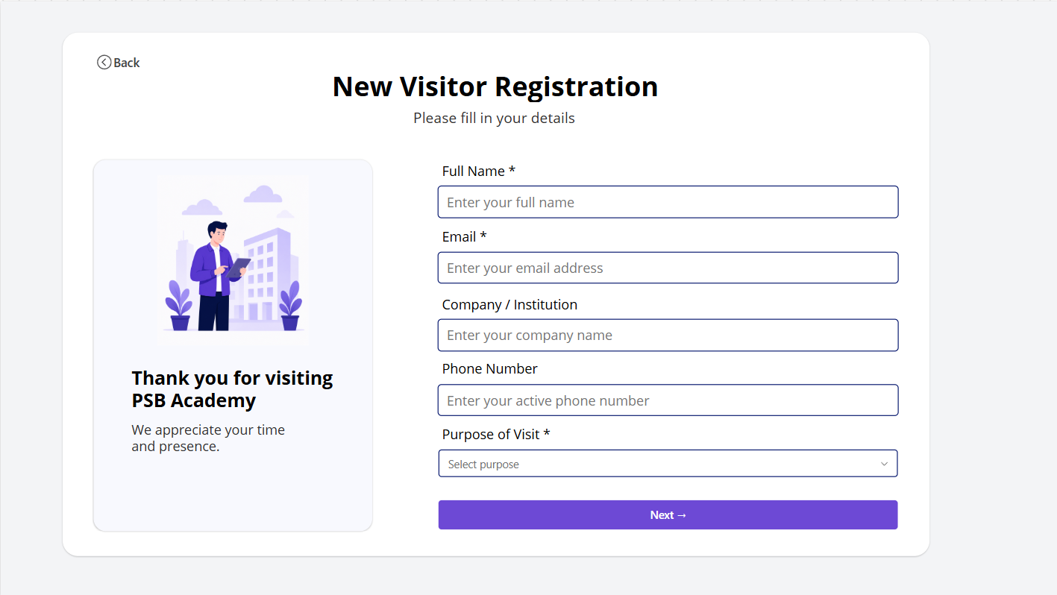Screen dimensions: 1057x595
Task: Expand the Select purpose chevron arrow
Action: 884,464
